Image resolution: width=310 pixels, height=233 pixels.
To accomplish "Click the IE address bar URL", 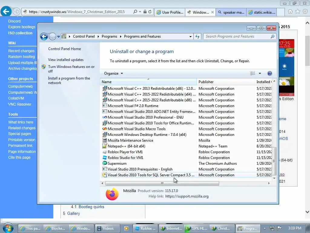I will click(77, 12).
